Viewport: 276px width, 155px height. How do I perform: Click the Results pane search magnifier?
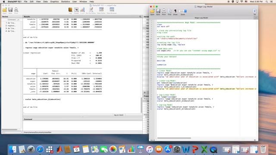click(x=140, y=16)
